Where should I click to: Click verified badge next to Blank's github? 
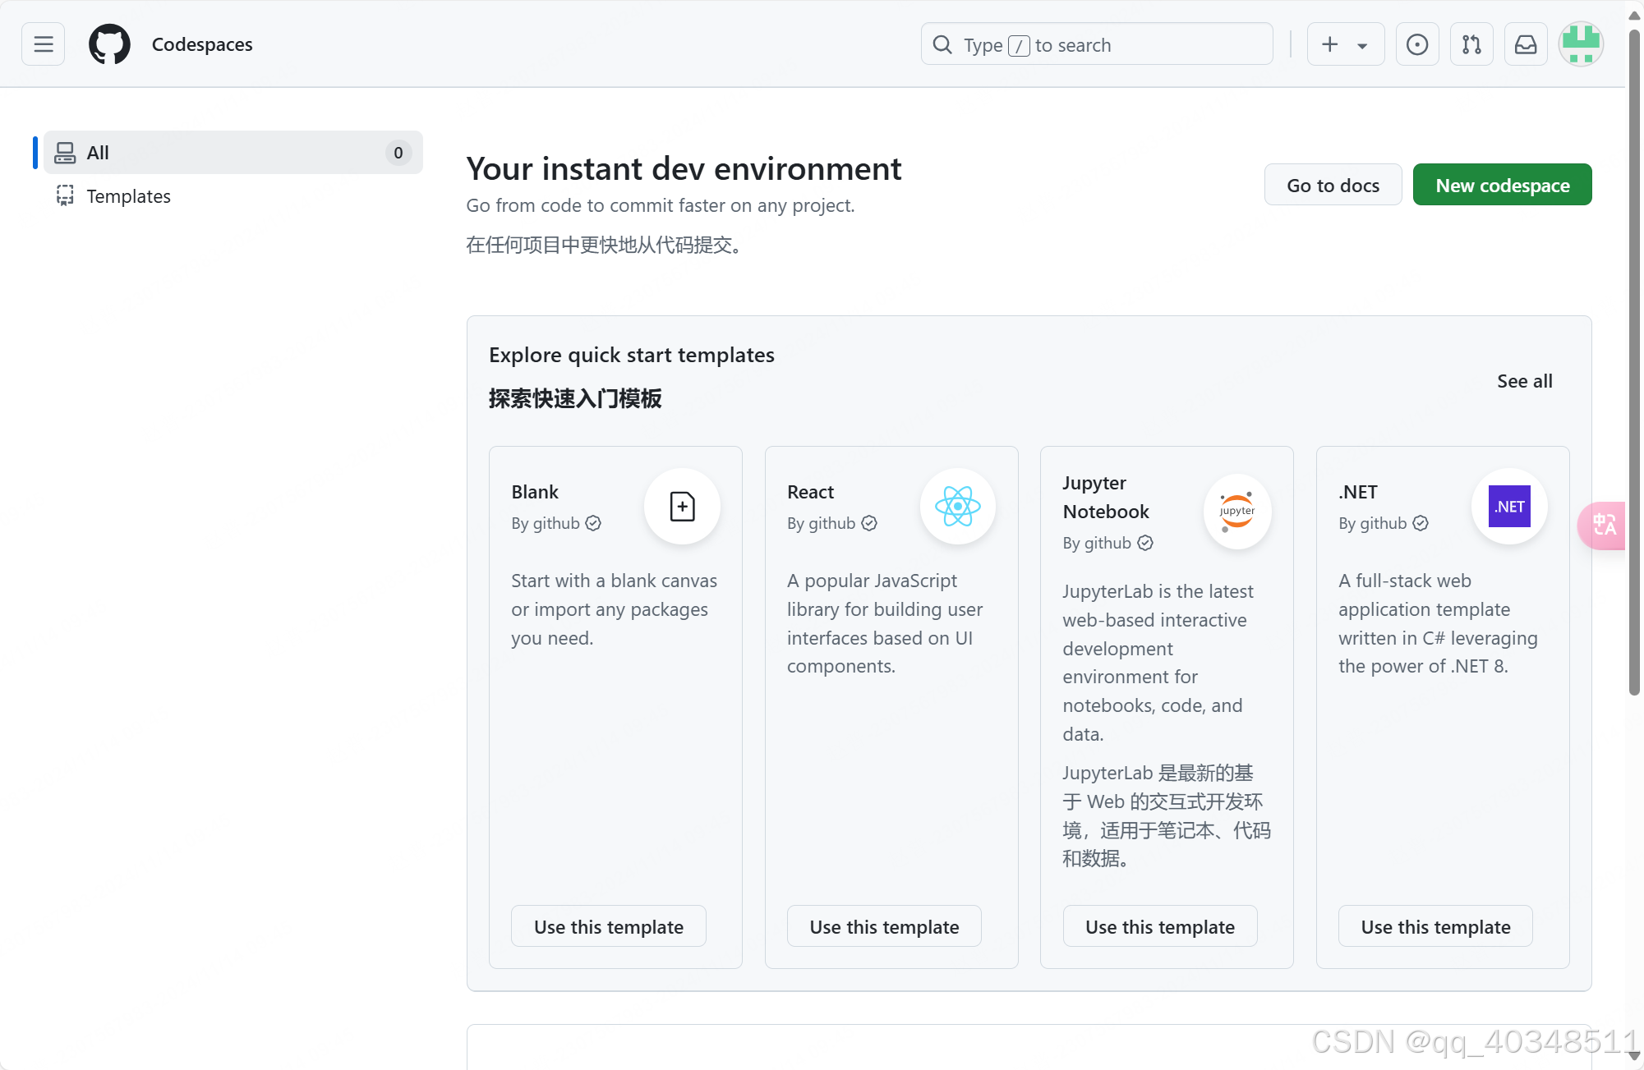(x=593, y=523)
